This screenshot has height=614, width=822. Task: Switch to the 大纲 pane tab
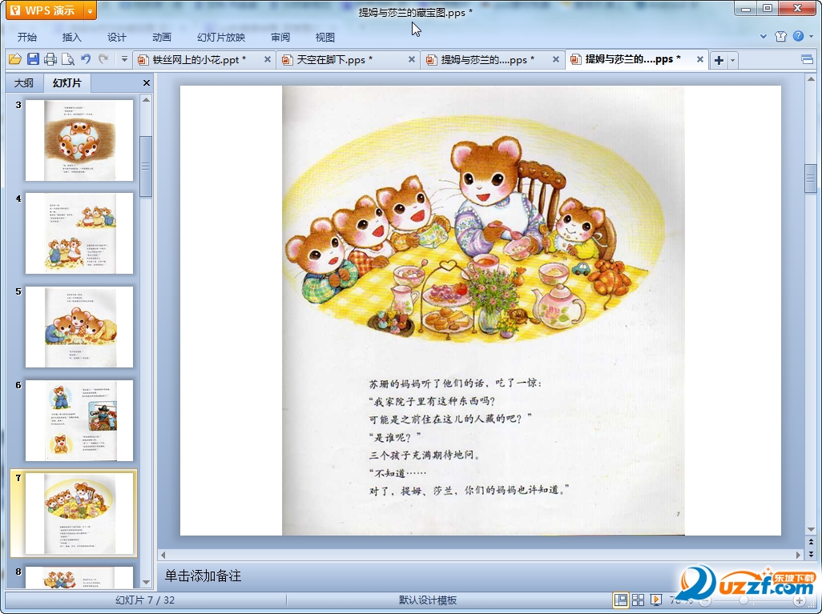click(24, 82)
